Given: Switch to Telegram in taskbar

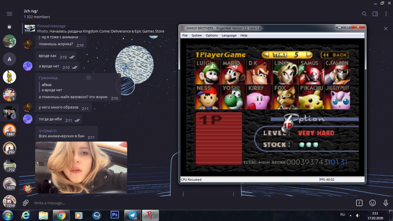Looking at the screenshot, I should coord(133,215).
